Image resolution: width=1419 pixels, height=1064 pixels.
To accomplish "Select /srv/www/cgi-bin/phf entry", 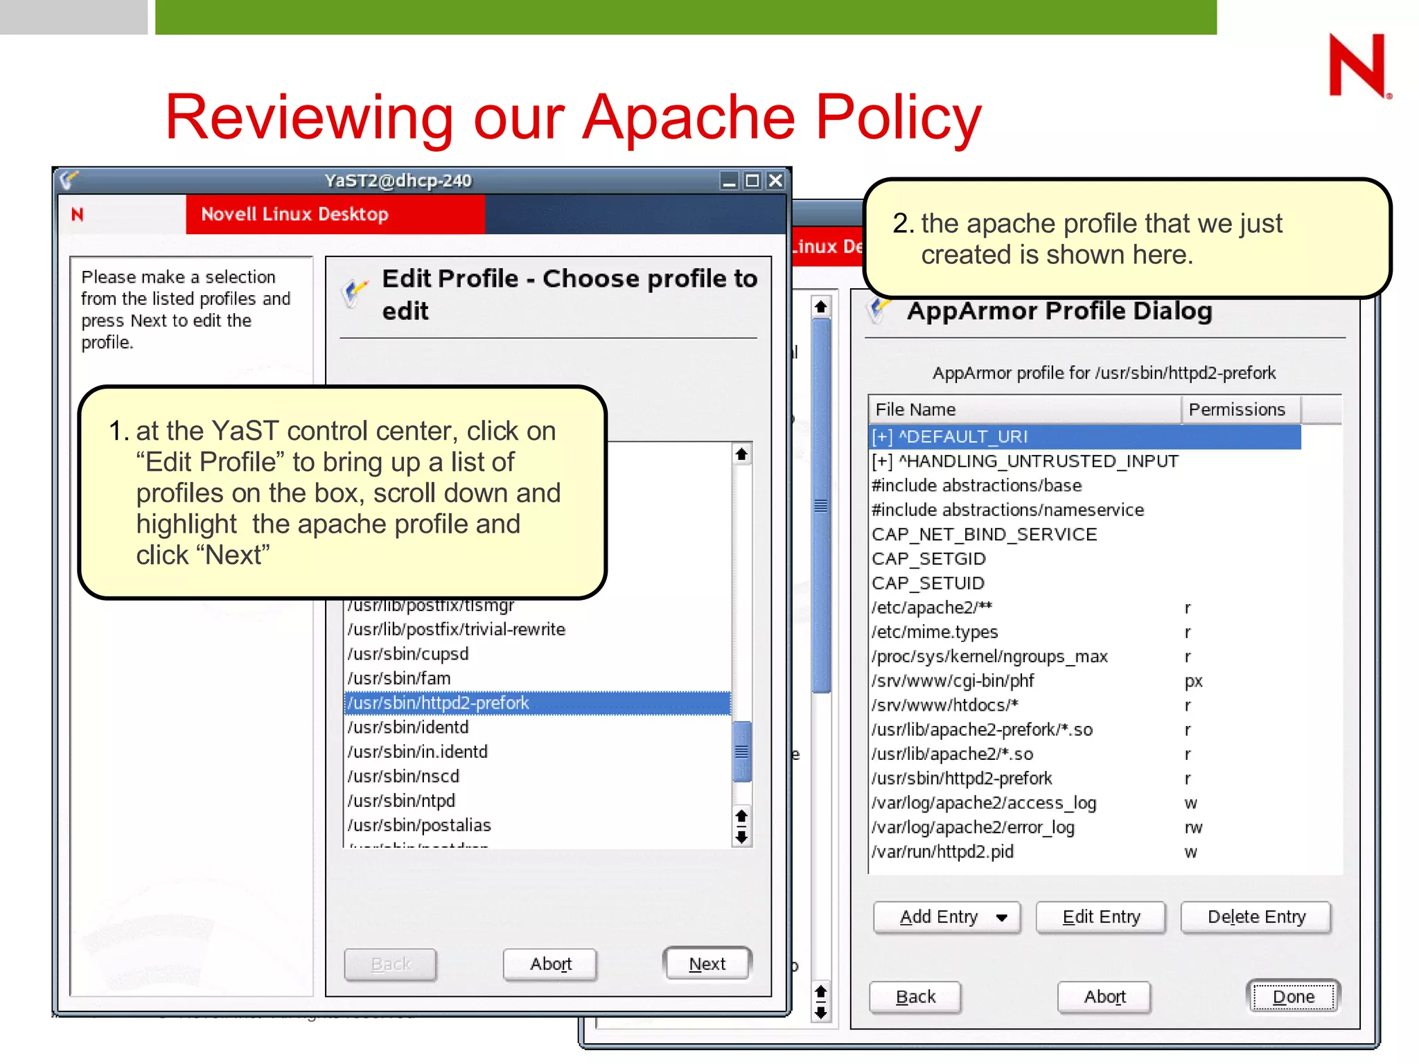I will pos(1085,681).
